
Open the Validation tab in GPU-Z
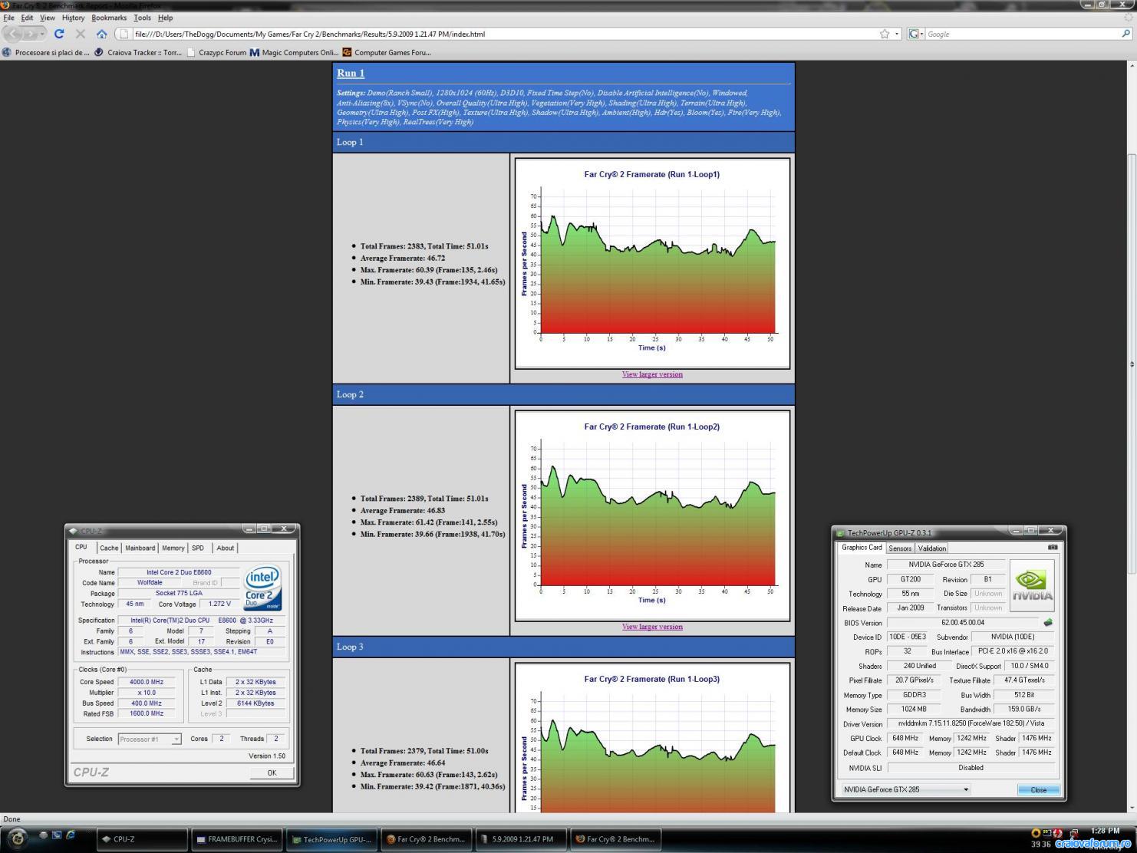[x=932, y=548]
